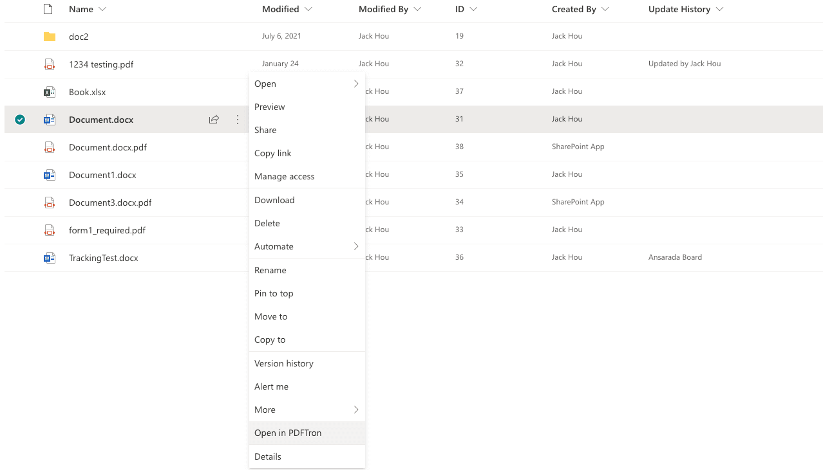Image resolution: width=823 pixels, height=470 pixels.
Task: Click the share icon on Document.docx row
Action: (214, 120)
